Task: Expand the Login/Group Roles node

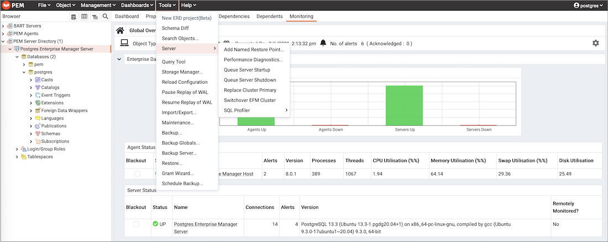Action: point(17,149)
